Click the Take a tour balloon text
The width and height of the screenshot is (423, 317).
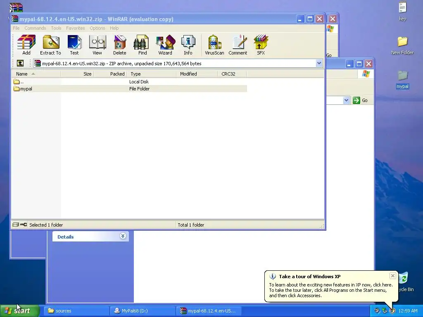pyautogui.click(x=310, y=276)
